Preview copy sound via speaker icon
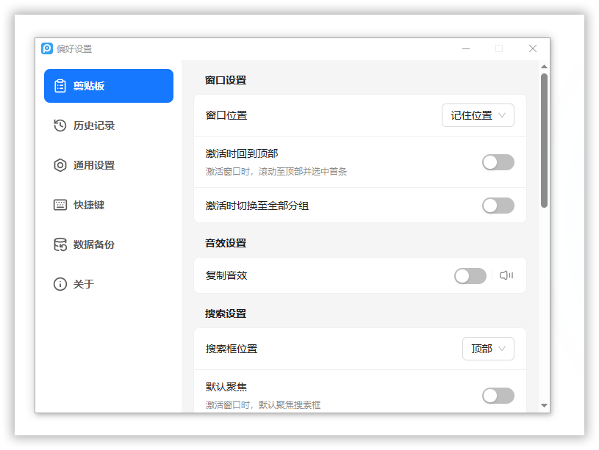599x450 pixels. [x=506, y=276]
